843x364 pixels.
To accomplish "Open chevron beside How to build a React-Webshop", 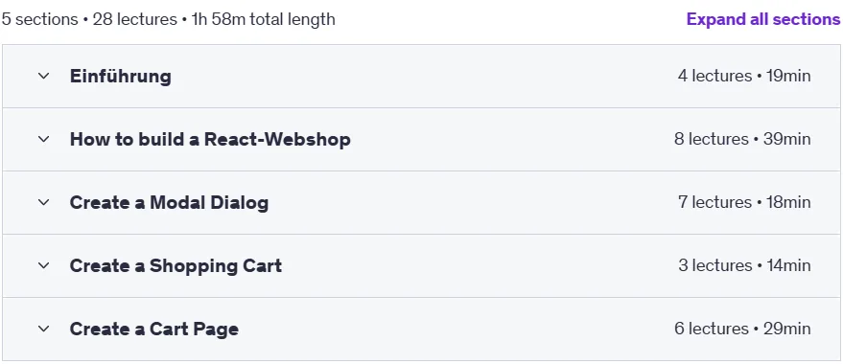I will pos(43,140).
